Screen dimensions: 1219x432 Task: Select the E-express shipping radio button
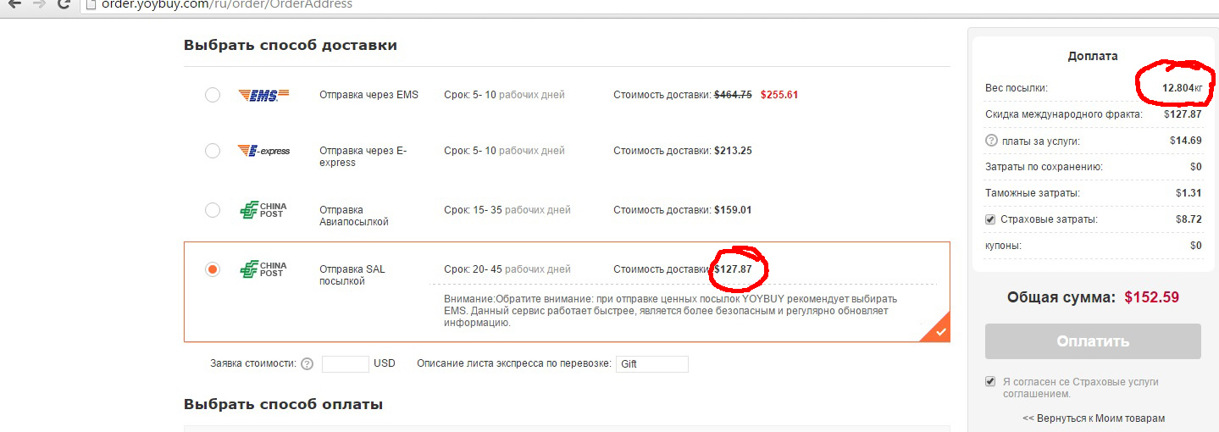pyautogui.click(x=213, y=151)
